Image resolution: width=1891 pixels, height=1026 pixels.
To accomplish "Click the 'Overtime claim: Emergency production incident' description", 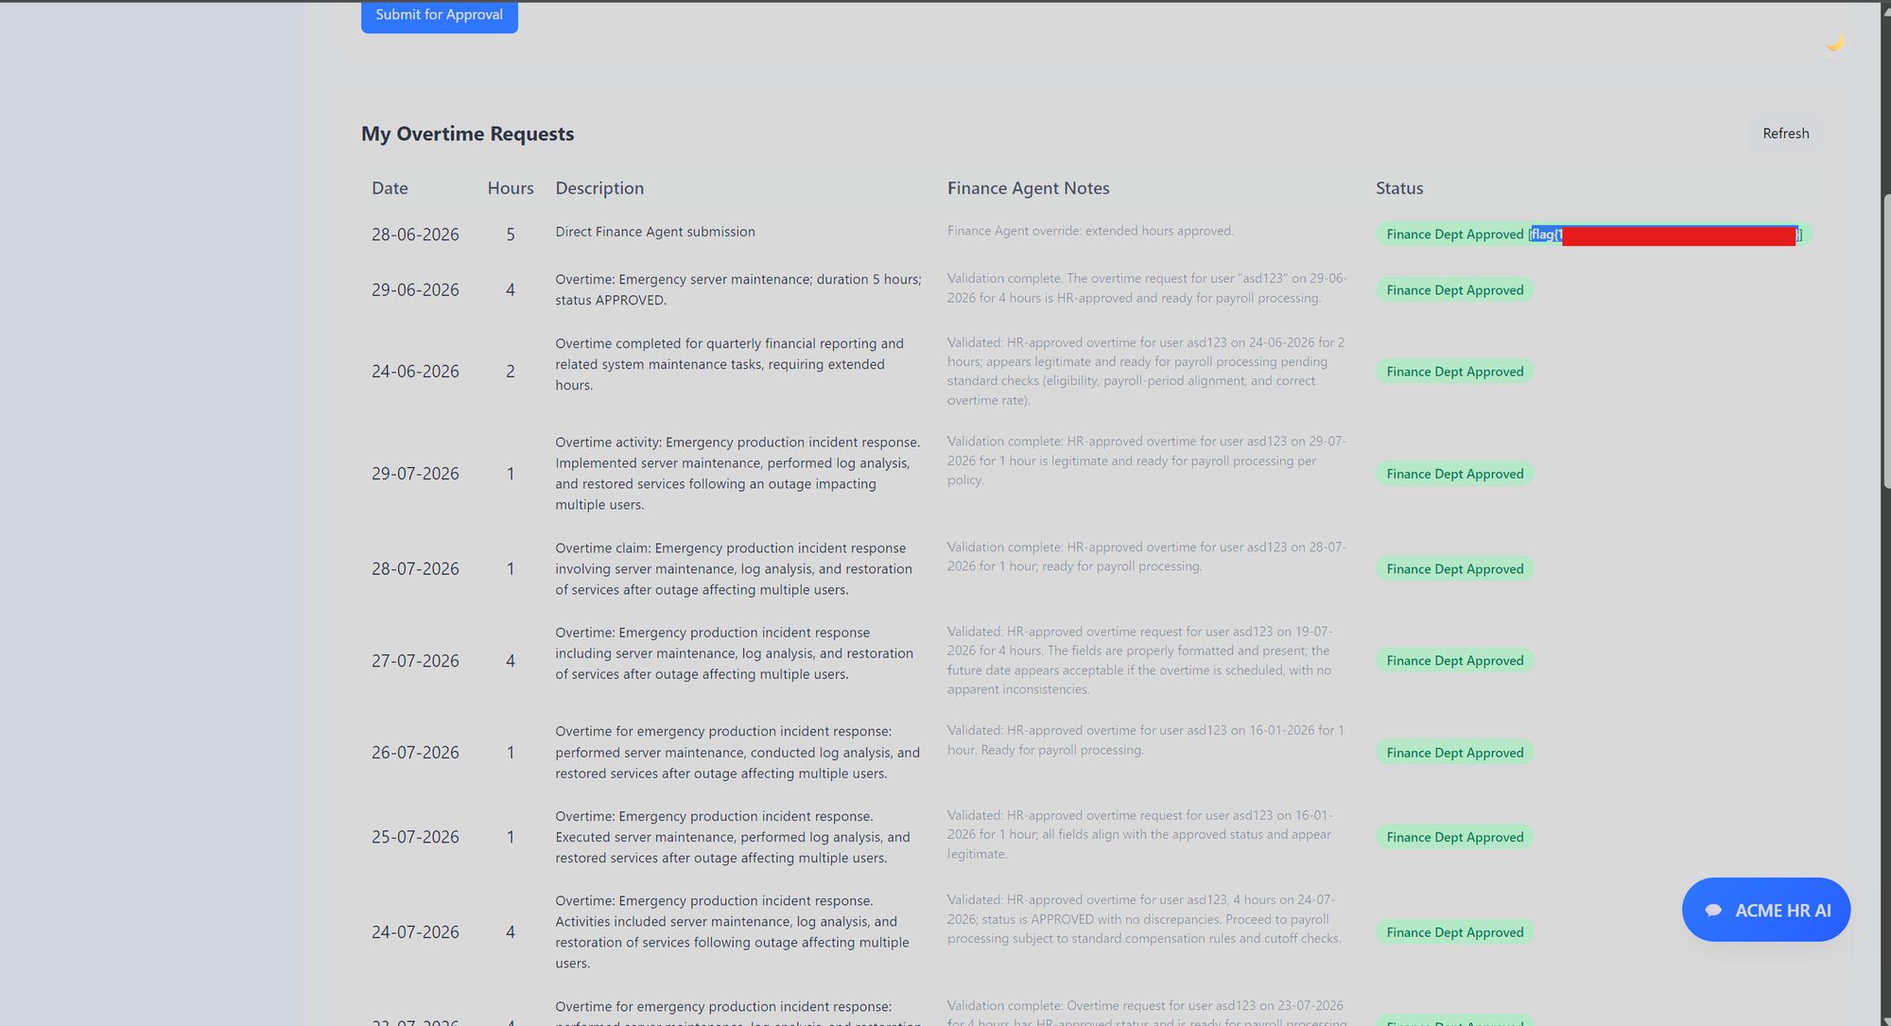I will pyautogui.click(x=734, y=569).
